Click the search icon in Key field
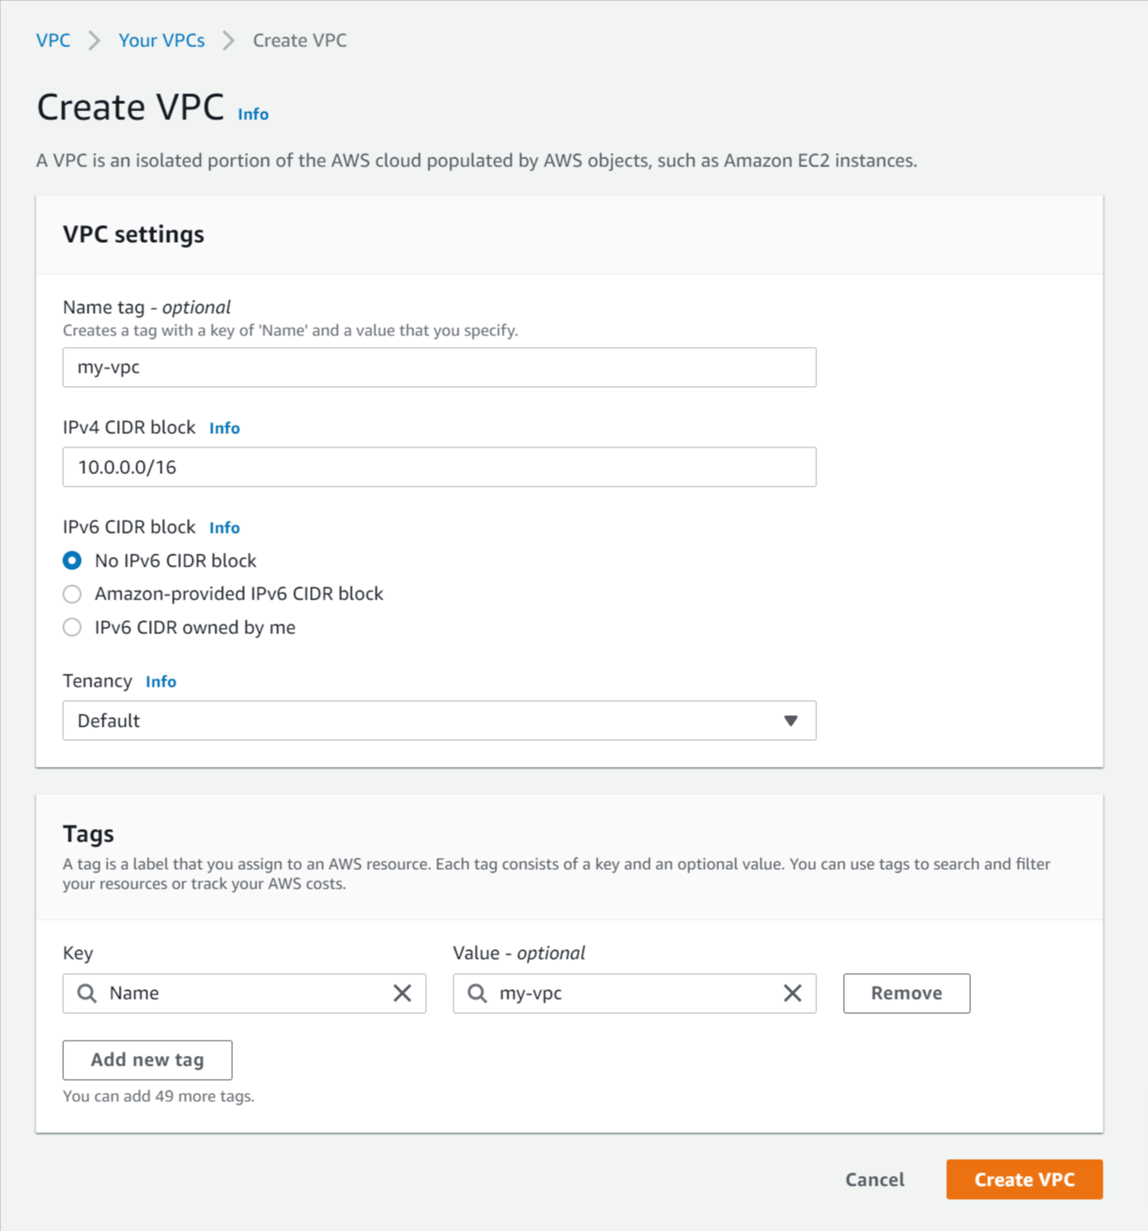 pos(86,993)
